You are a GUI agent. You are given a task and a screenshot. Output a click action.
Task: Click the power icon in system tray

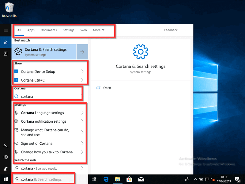tap(201, 179)
